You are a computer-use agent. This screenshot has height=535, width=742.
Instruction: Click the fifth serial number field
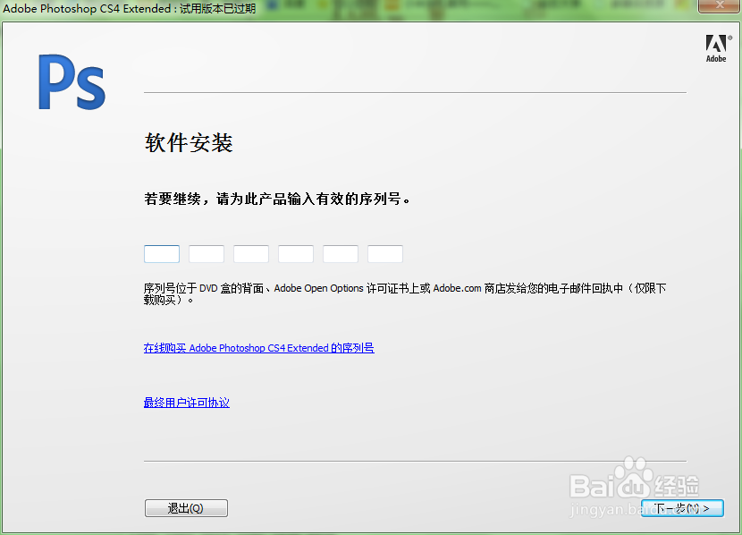click(x=341, y=254)
